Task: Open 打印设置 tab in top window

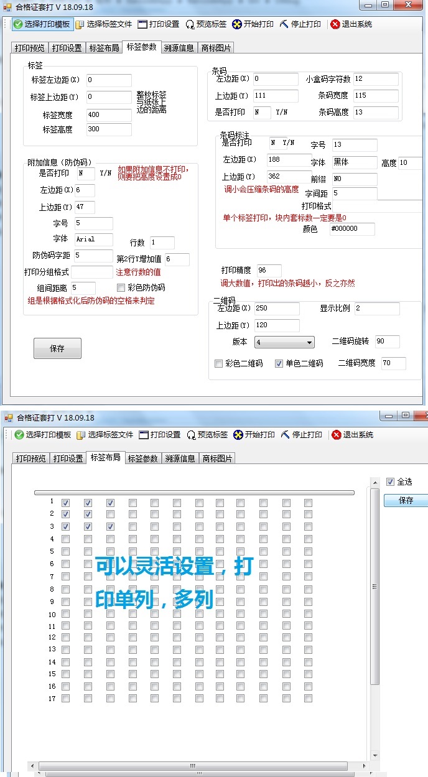Action: pos(67,48)
